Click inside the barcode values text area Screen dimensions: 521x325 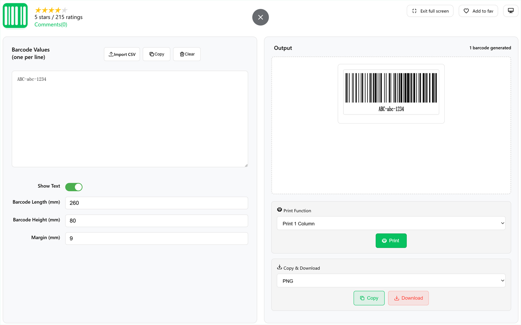click(x=130, y=119)
